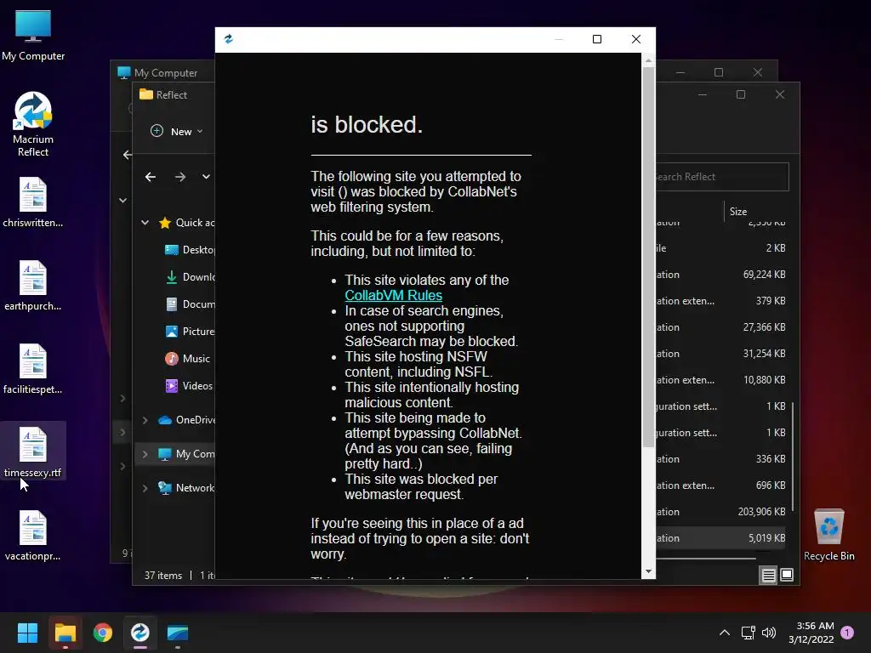Switch to Macrium Reflect in the taskbar

click(x=140, y=633)
